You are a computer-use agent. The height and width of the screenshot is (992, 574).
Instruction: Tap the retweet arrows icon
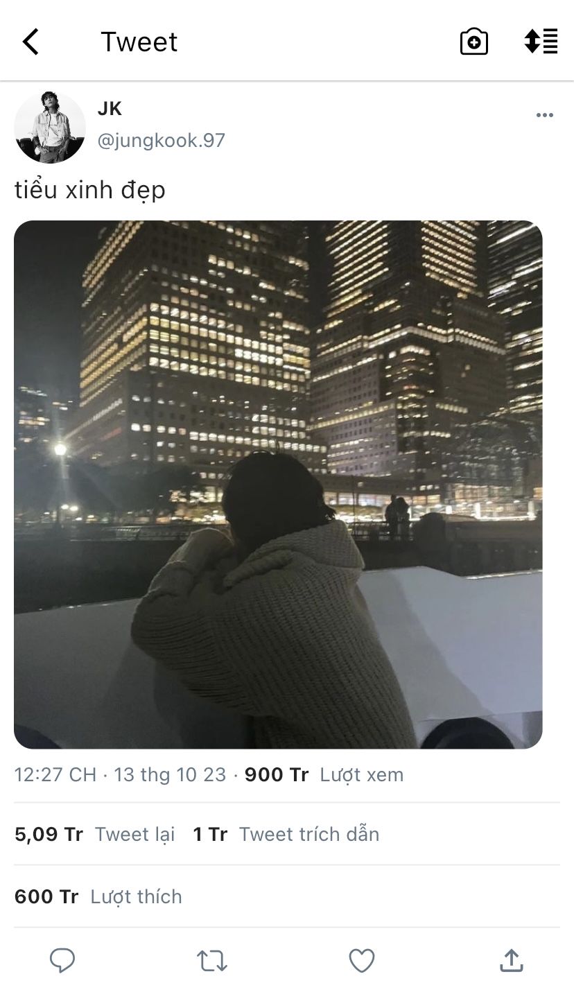[211, 961]
